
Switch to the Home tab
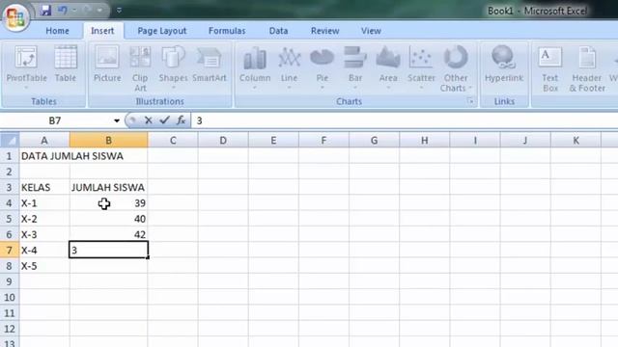click(57, 31)
